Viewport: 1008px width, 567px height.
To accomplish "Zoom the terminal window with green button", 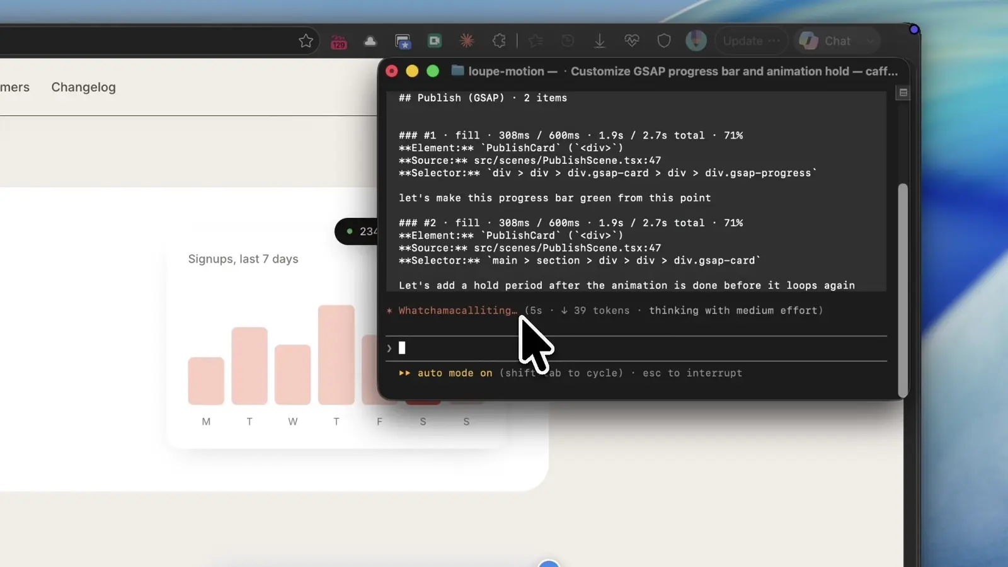I will (x=433, y=71).
